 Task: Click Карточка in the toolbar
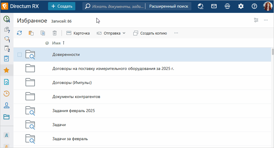(78, 33)
